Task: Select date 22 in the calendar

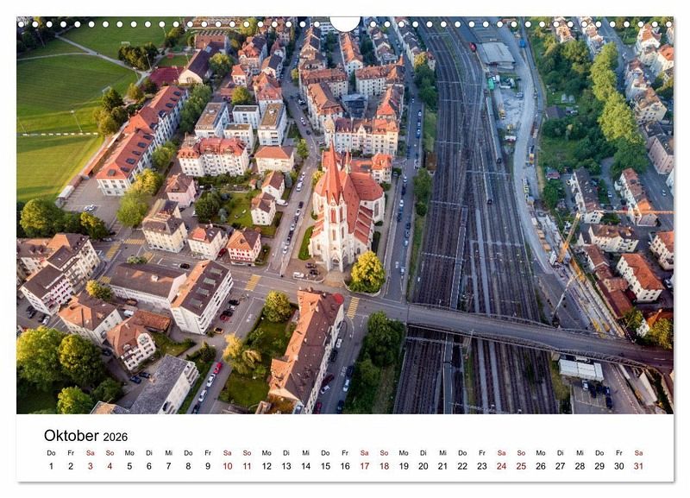Action: point(462,466)
